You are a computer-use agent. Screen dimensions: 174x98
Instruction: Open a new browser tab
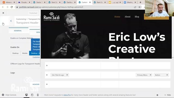[x=140, y=2]
